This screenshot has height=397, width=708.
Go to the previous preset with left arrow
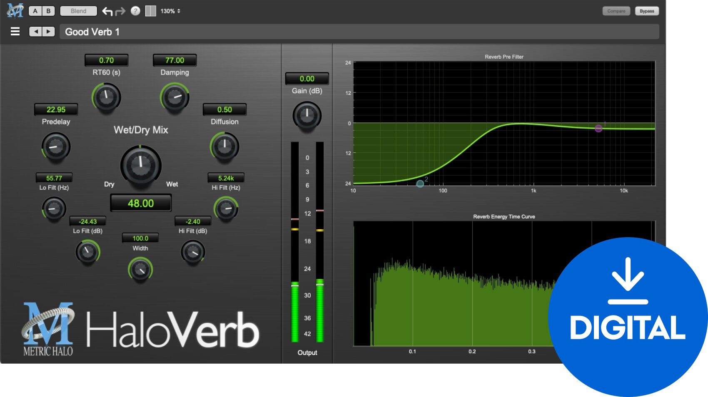[35, 32]
